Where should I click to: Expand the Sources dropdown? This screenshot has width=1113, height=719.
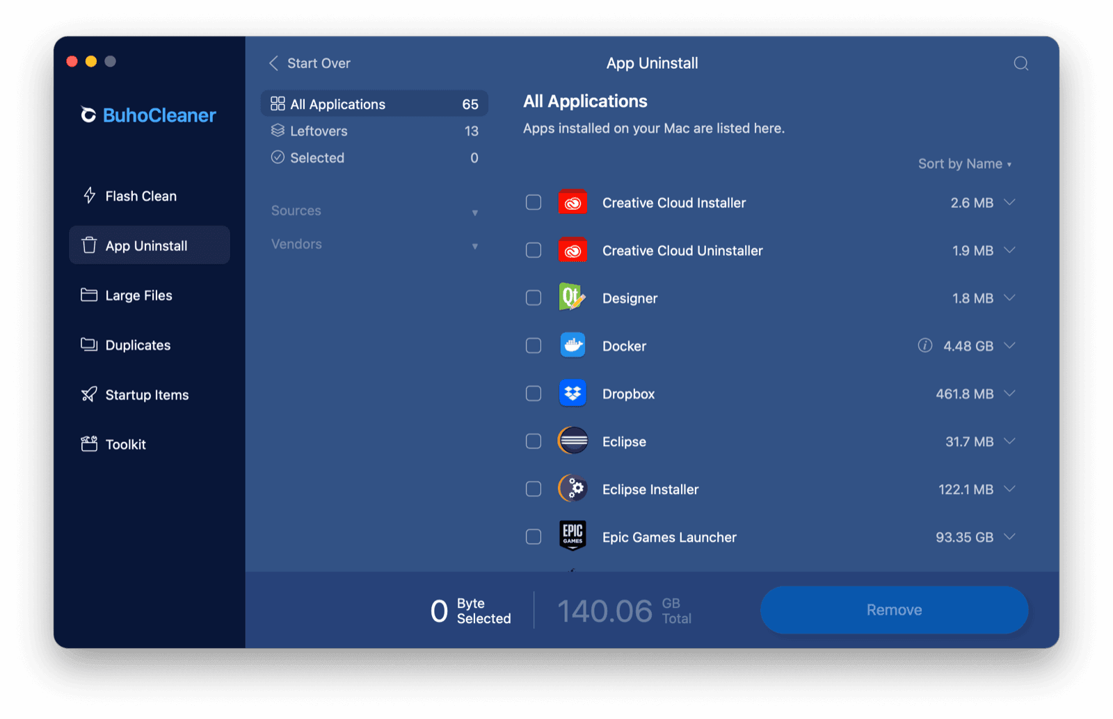475,210
